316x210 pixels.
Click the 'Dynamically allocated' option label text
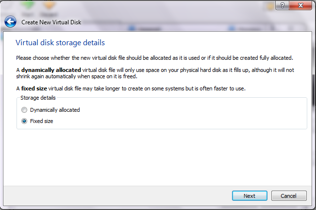55,110
